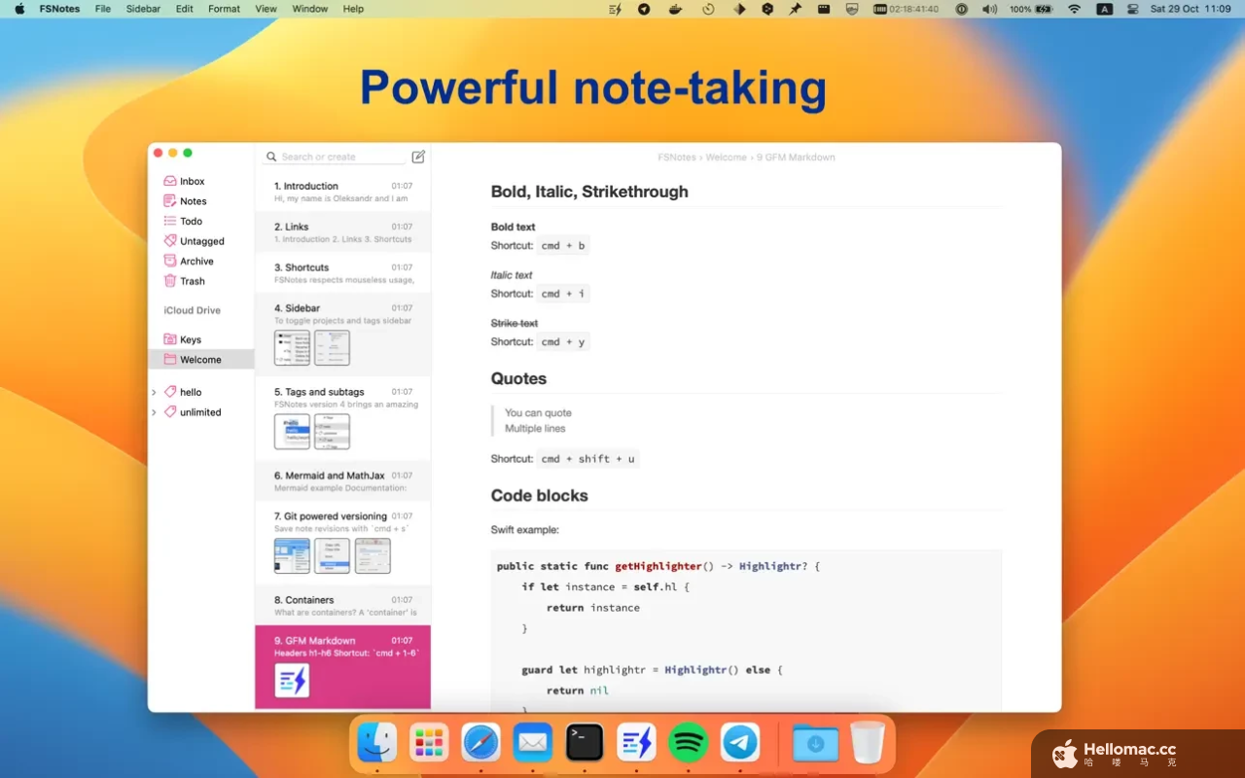
Task: Click the breadcrumb title FSNotes › Welcome
Action: [702, 157]
